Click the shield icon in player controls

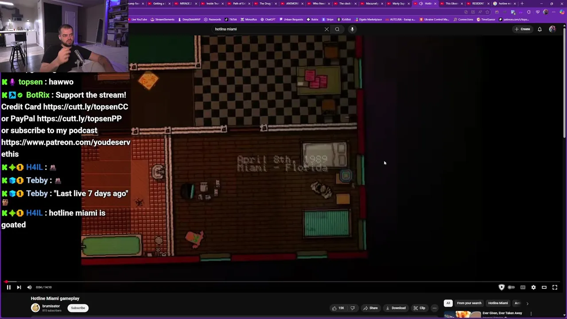coord(501,287)
